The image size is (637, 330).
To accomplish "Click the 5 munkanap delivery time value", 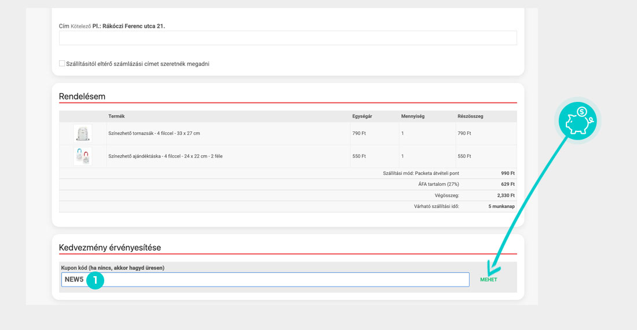I will click(501, 207).
